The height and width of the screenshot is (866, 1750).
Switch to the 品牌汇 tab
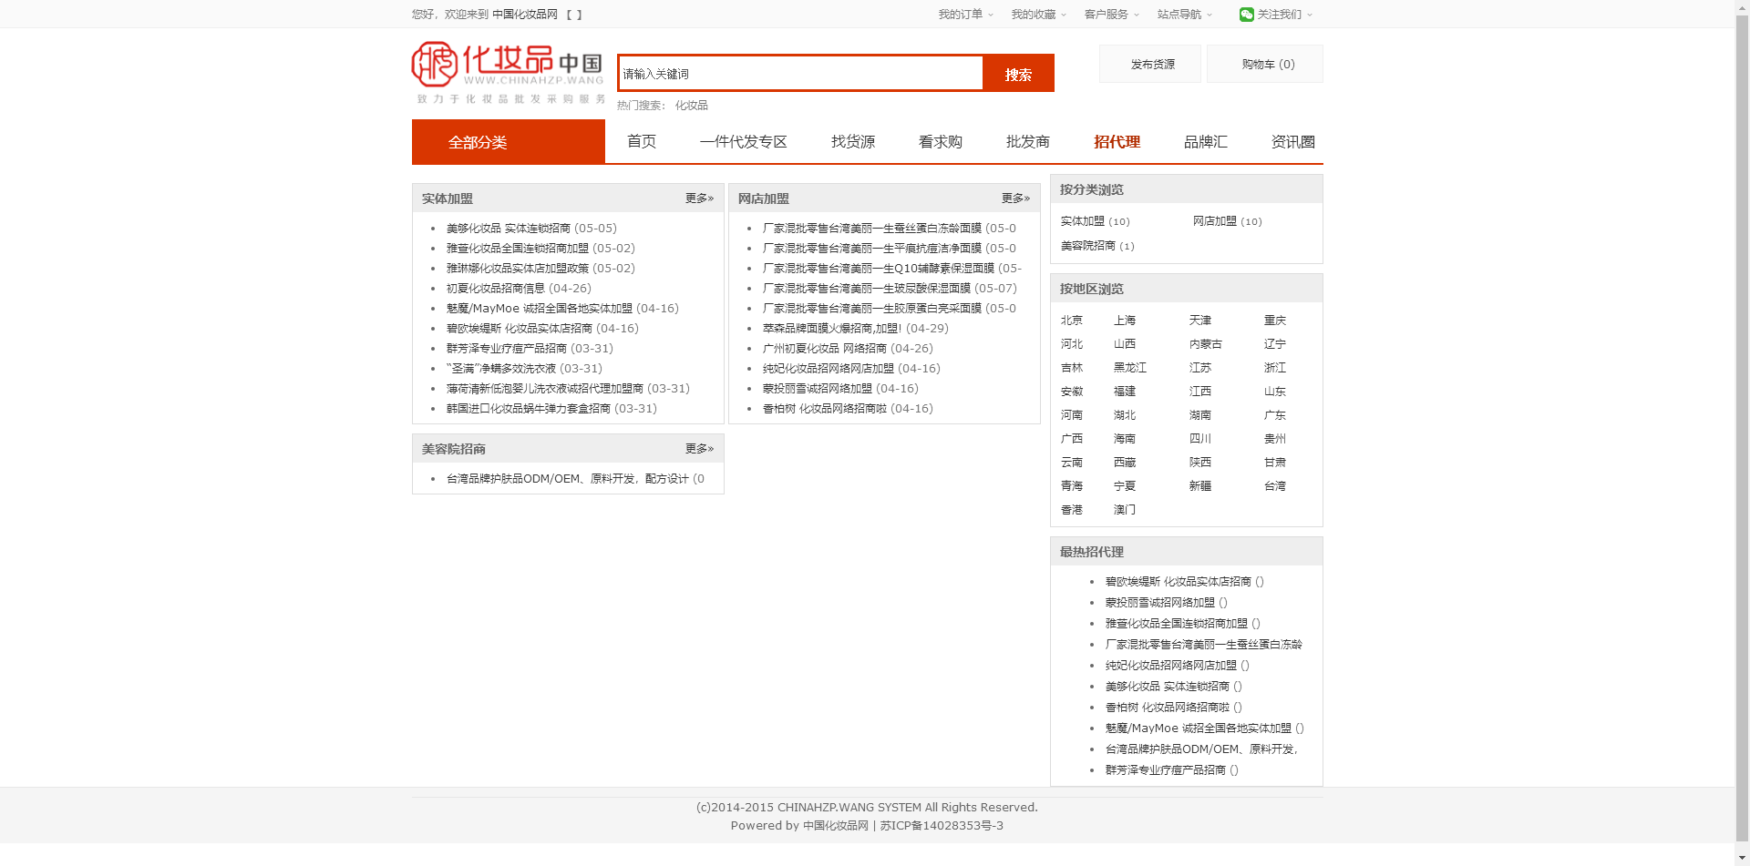pos(1205,142)
